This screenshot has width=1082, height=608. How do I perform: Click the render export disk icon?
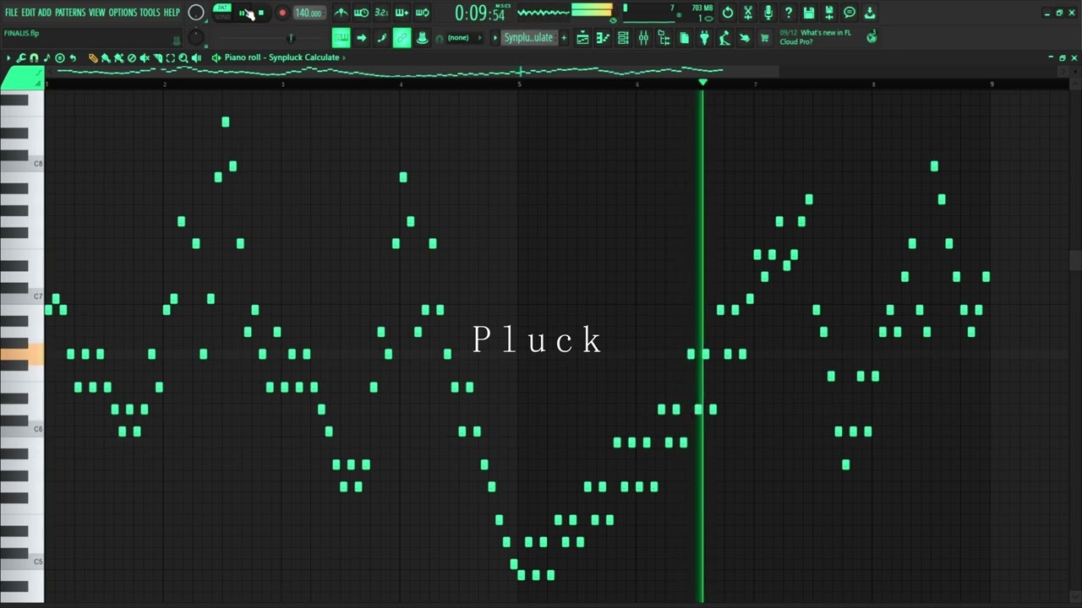[829, 13]
